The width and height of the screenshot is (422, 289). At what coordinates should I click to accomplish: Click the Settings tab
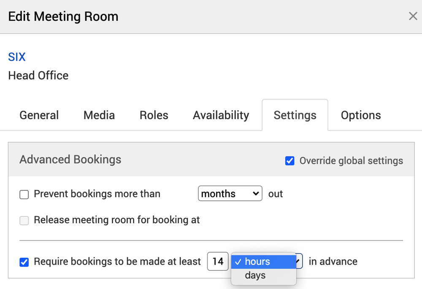click(x=295, y=115)
